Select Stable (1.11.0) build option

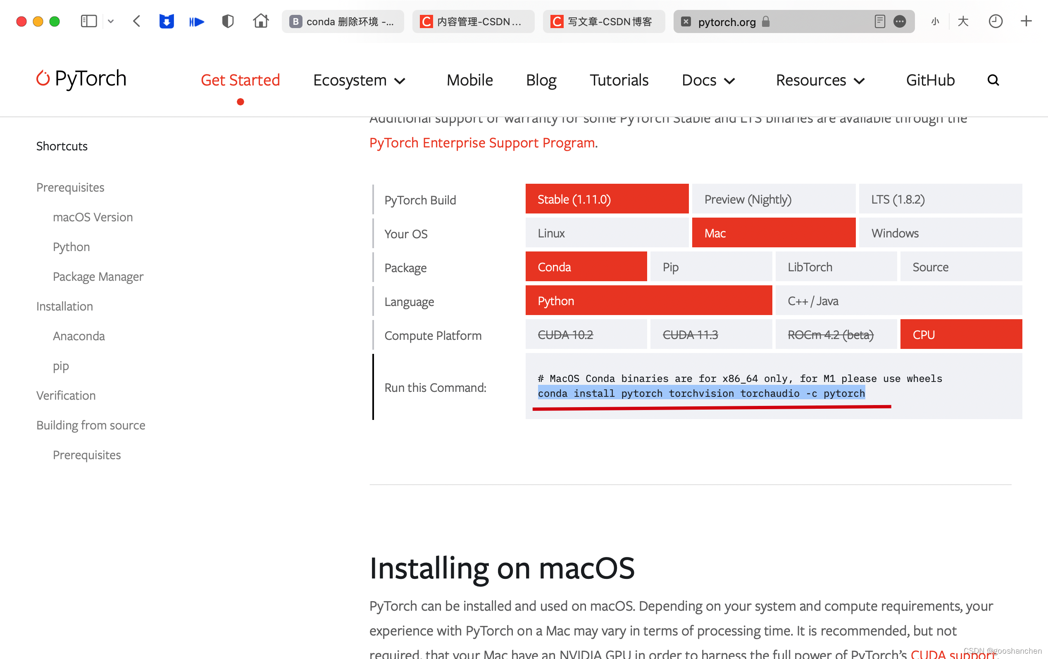coord(607,199)
